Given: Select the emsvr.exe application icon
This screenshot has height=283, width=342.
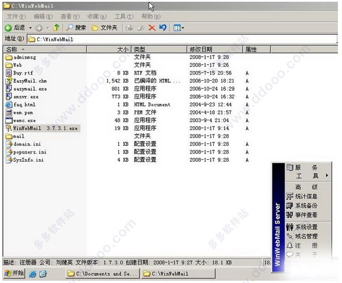Looking at the screenshot, I should tap(9, 96).
